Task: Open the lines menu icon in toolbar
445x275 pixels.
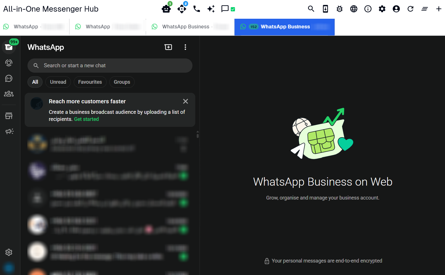Action: 424,9
